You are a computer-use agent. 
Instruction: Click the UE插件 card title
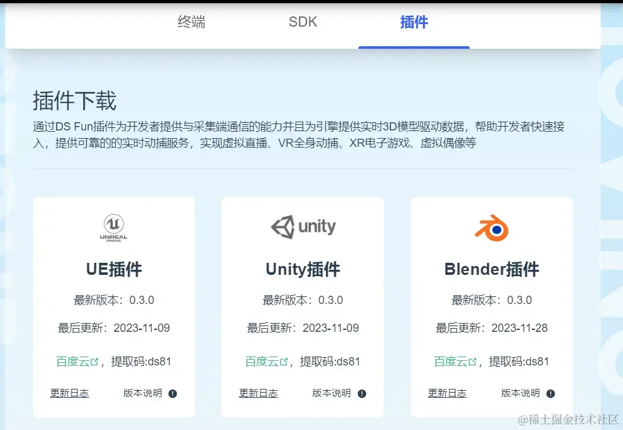(x=114, y=269)
